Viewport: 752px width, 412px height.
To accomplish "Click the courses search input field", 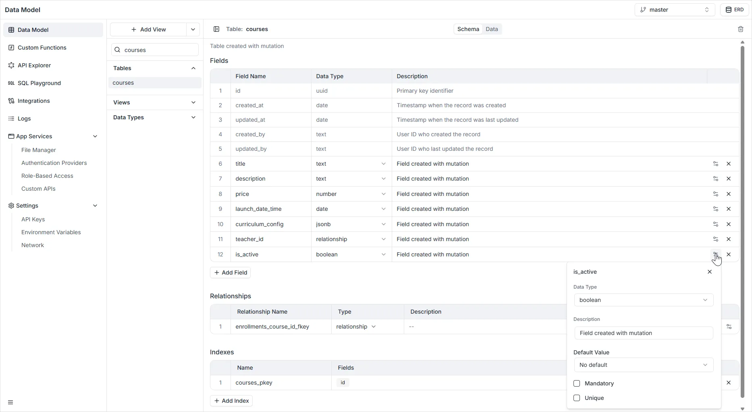I will click(x=159, y=50).
